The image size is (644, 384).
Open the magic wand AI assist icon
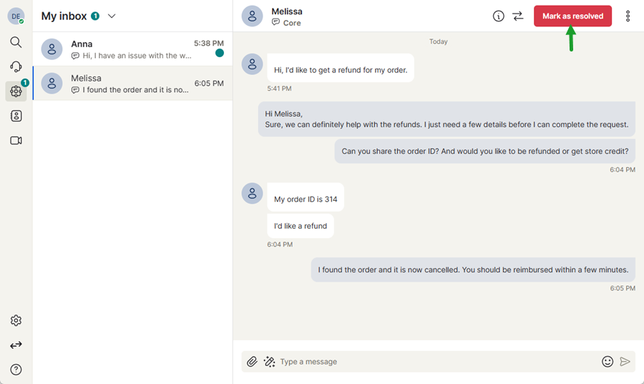[269, 362]
